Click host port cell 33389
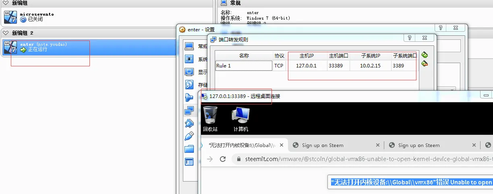Image resolution: width=493 pixels, height=194 pixels. pos(338,65)
